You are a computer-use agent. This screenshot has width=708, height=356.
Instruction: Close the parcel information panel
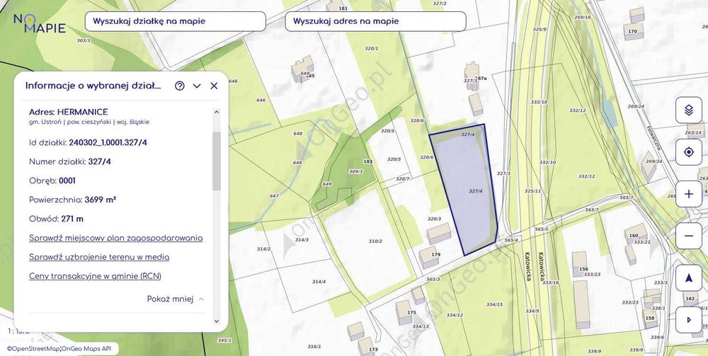tap(214, 86)
